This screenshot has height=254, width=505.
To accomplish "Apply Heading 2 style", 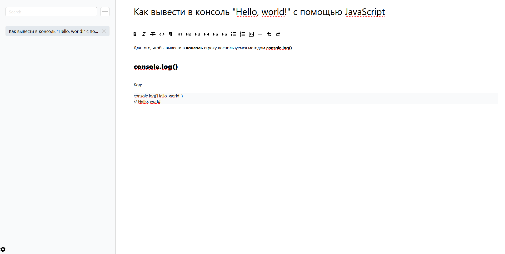I will [x=189, y=34].
